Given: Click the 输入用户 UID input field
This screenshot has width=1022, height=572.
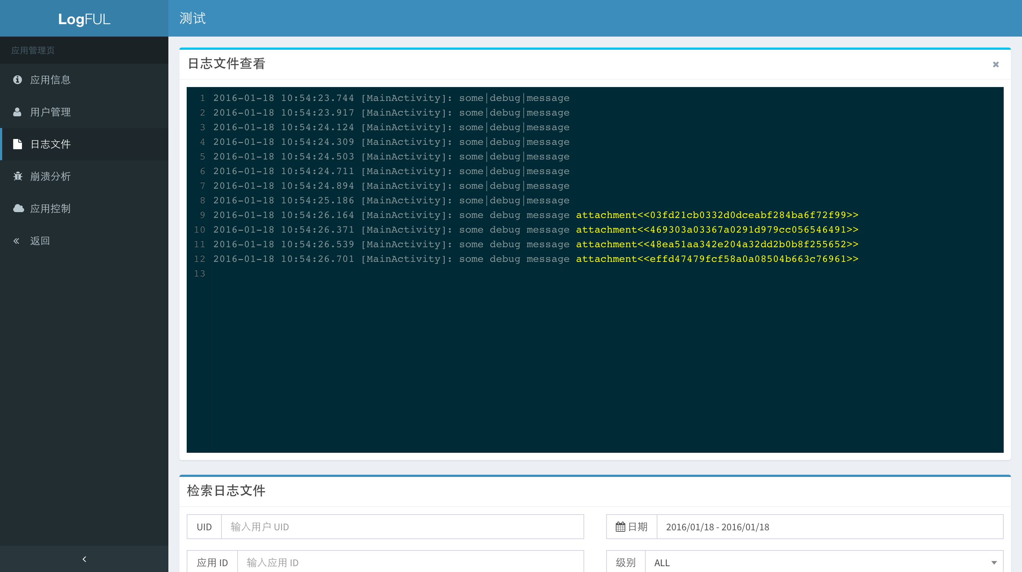Looking at the screenshot, I should (402, 526).
